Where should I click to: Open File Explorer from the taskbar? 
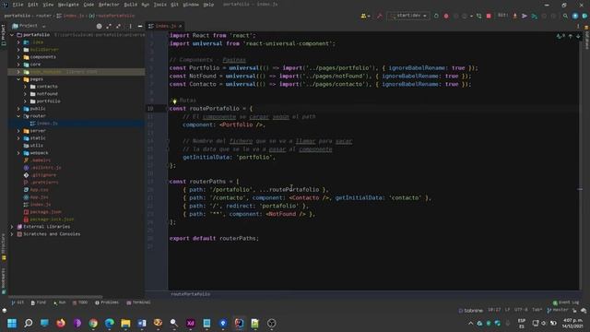click(125, 323)
